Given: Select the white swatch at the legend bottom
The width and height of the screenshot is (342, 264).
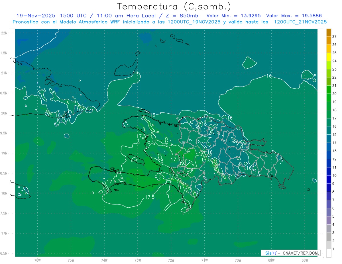Looking at the screenshot, I should [329, 253].
